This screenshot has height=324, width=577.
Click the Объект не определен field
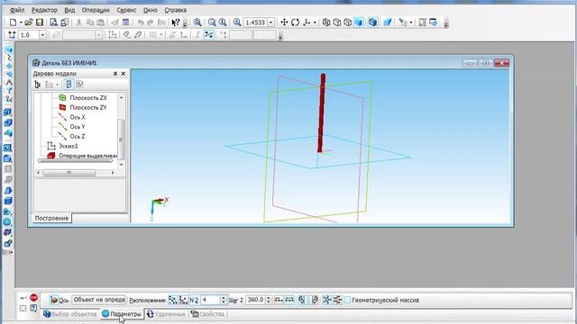click(98, 300)
